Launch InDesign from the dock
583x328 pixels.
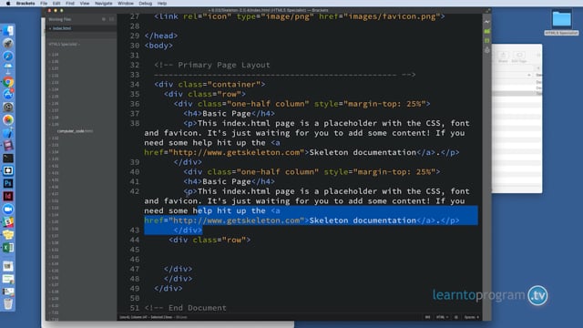8,197
